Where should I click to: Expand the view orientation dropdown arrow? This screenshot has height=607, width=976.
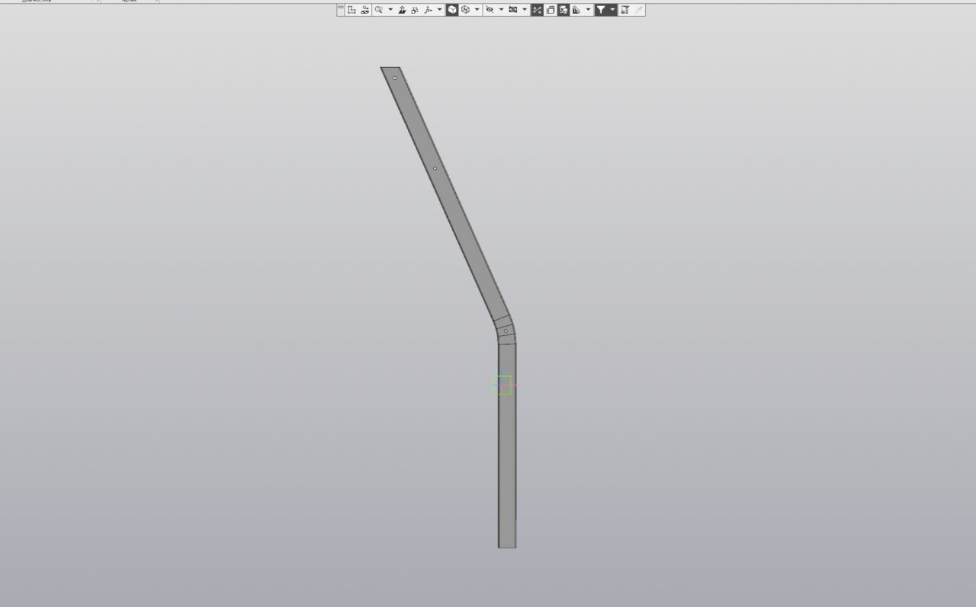(439, 10)
